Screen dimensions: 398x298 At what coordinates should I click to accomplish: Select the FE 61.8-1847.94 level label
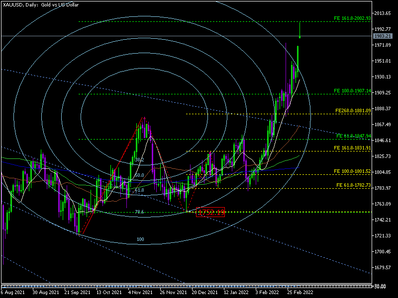coord(353,136)
